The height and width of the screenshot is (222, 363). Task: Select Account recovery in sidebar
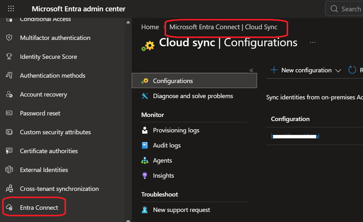tap(43, 94)
